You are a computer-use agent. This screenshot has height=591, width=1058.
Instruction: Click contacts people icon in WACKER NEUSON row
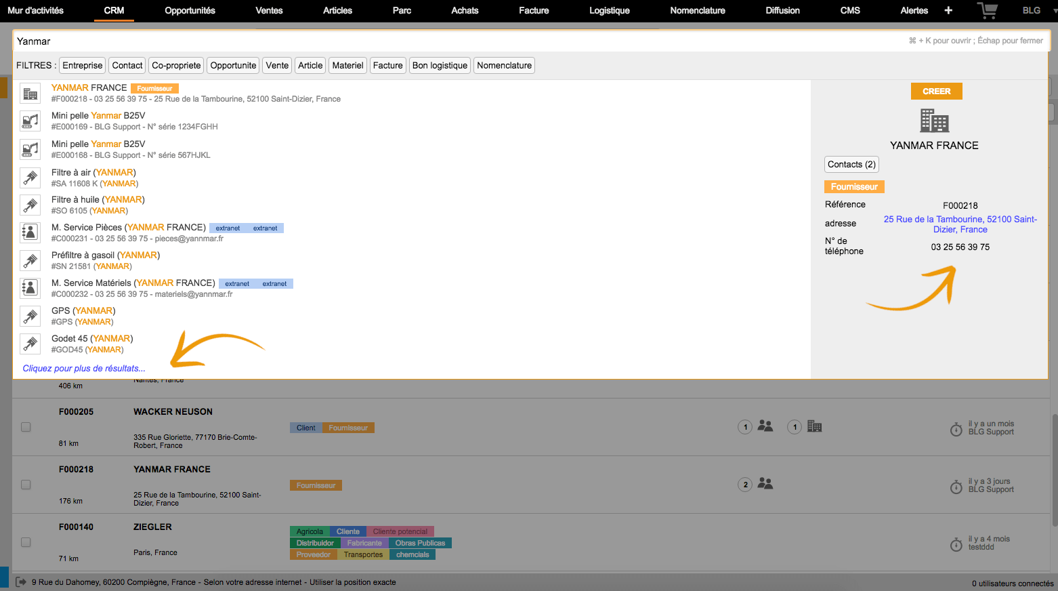765,426
